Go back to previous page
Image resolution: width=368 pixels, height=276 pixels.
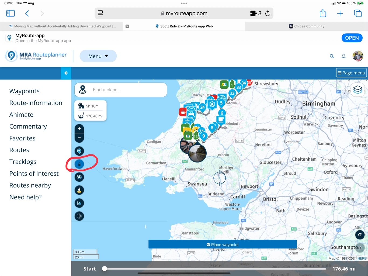[27, 13]
